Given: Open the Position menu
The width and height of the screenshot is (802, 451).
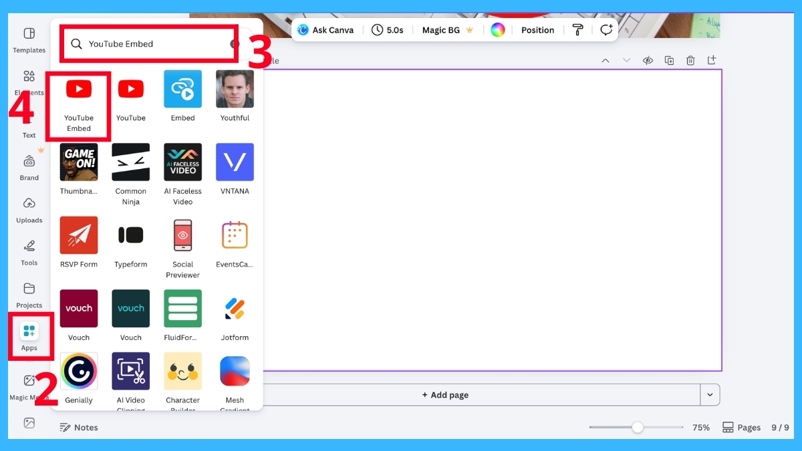Looking at the screenshot, I should [537, 29].
